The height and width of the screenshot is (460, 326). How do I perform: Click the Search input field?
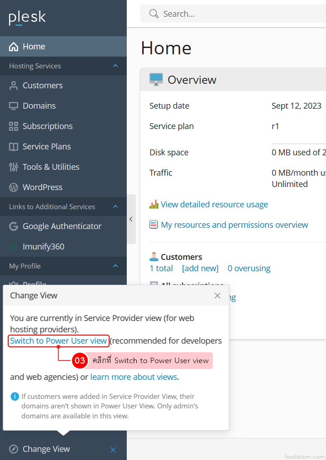pos(240,14)
